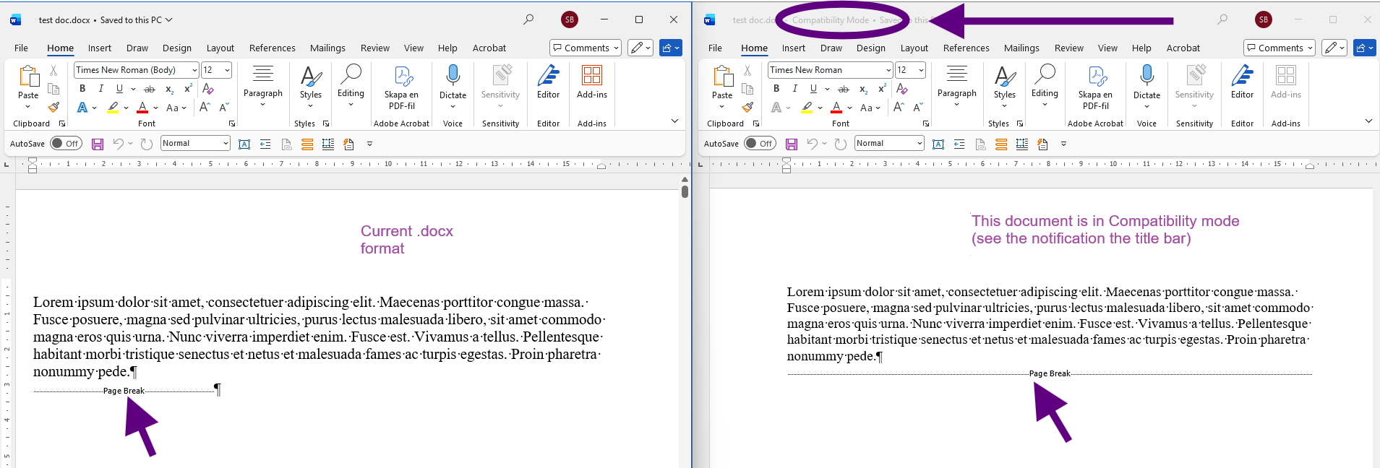
Task: Toggle AutoSave switch in Compatibility Mode window
Action: coord(760,143)
